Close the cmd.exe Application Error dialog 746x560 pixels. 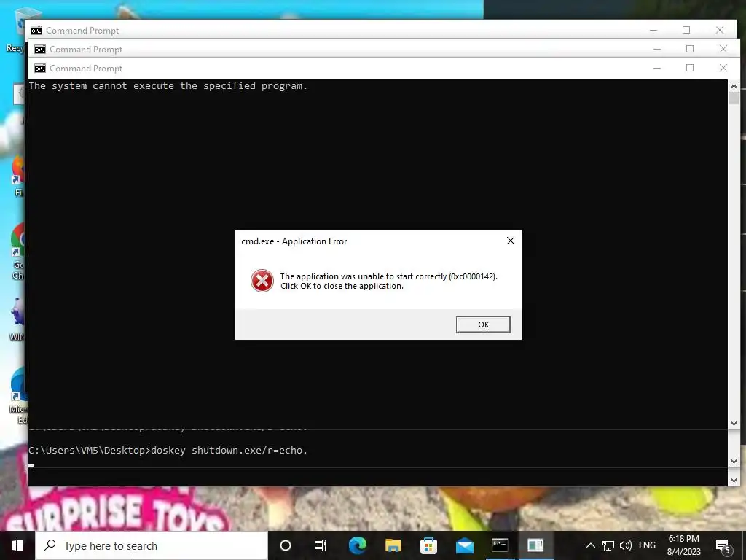(511, 241)
